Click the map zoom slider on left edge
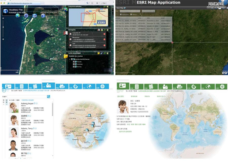228x168 pixels. coord(3,27)
